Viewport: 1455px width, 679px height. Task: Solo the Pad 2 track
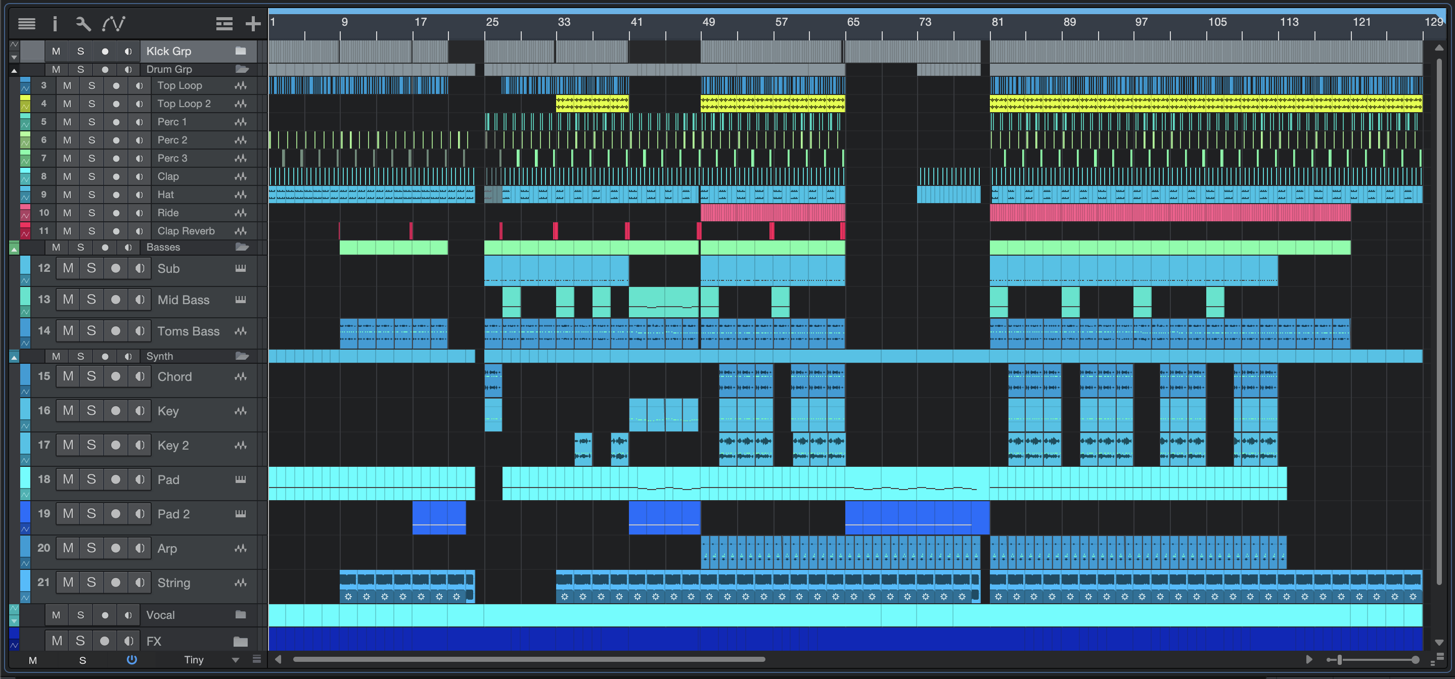(x=92, y=514)
